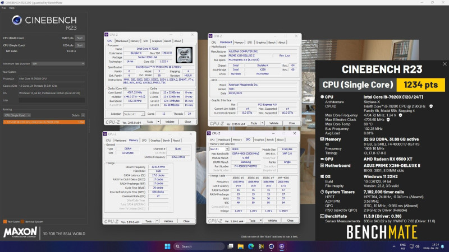Expand Tools arrow in the CPU-Z motherboard window

point(262,123)
